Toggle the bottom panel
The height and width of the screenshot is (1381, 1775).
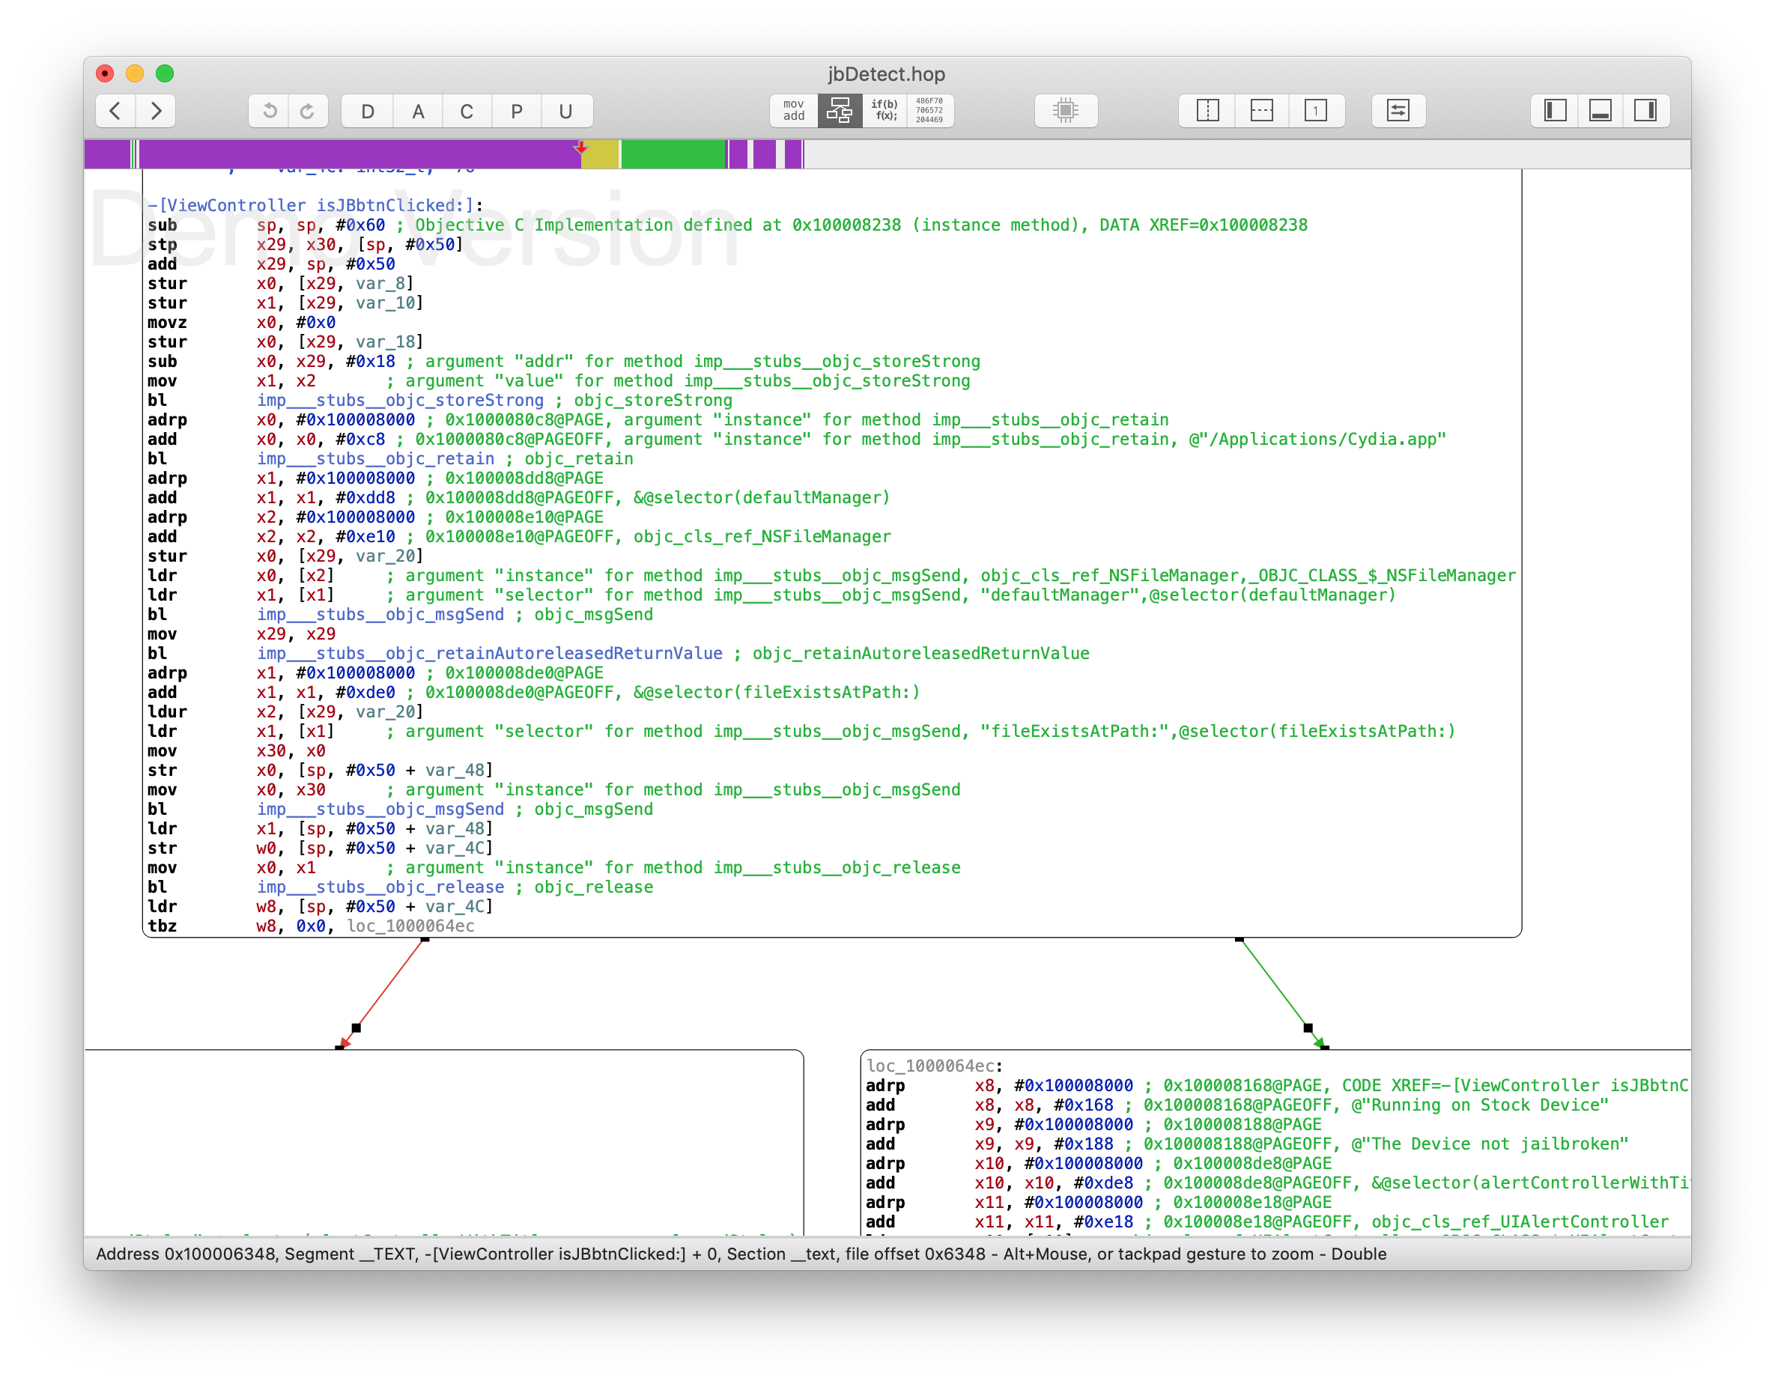pyautogui.click(x=1600, y=111)
